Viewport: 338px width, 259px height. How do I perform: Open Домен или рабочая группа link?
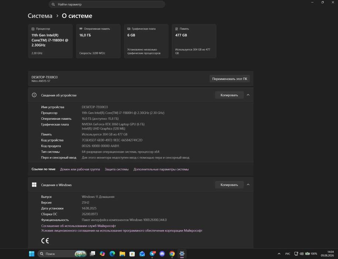(x=80, y=169)
